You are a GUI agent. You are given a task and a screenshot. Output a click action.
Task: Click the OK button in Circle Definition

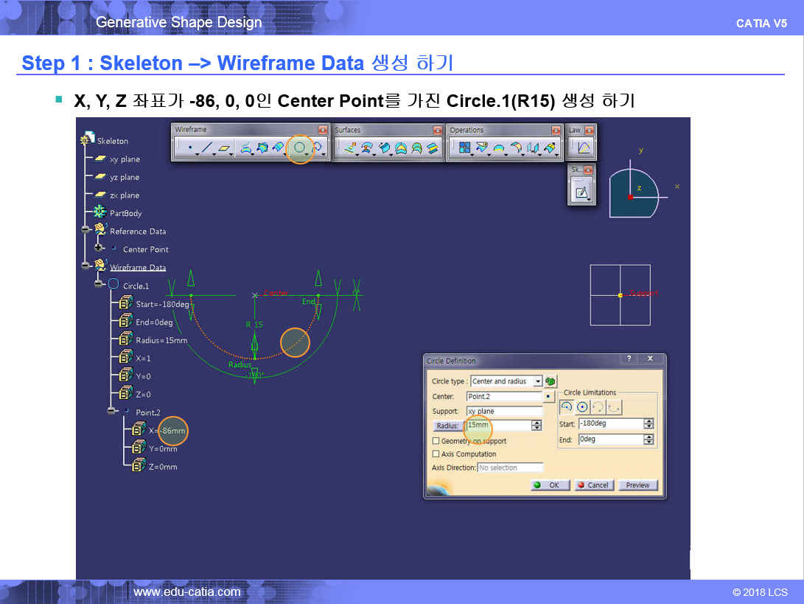(548, 485)
